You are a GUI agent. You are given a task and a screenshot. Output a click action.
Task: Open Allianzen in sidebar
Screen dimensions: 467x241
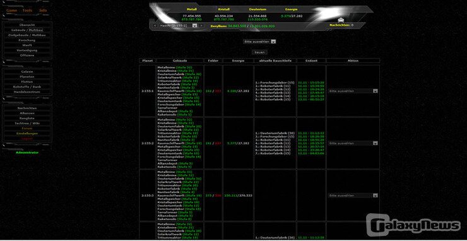pos(27,114)
